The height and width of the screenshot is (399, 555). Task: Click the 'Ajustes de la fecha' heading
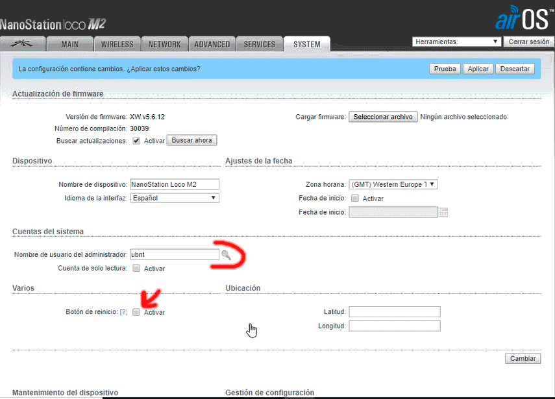(259, 161)
